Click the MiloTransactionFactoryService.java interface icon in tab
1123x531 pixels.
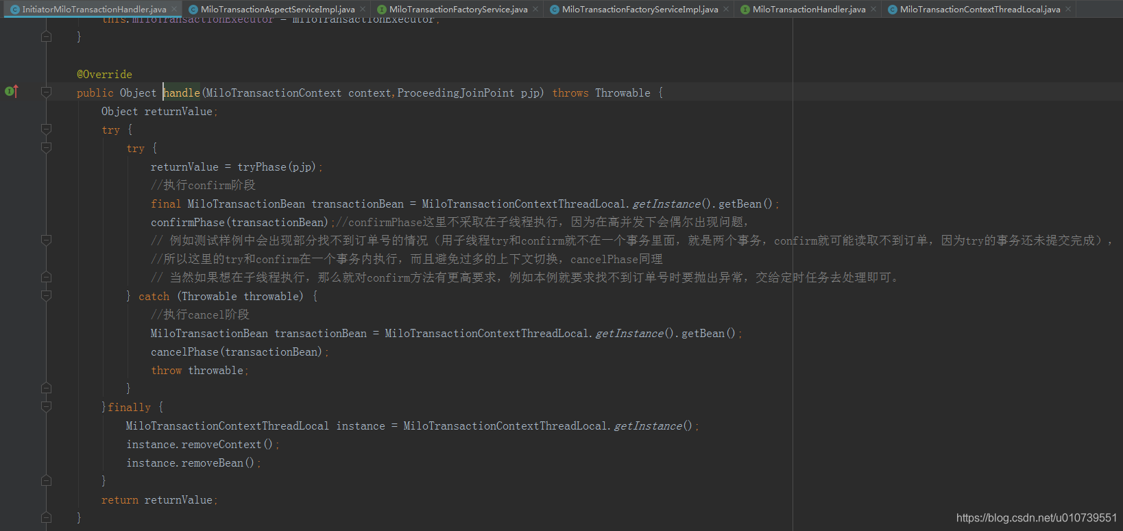[382, 10]
